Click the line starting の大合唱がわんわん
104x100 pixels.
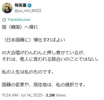(44, 53)
